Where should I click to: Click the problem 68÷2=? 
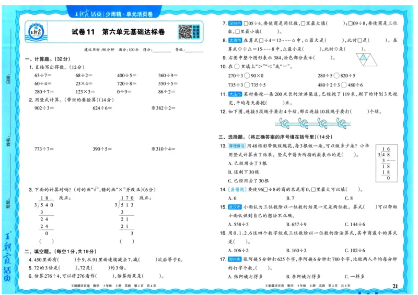84,76
